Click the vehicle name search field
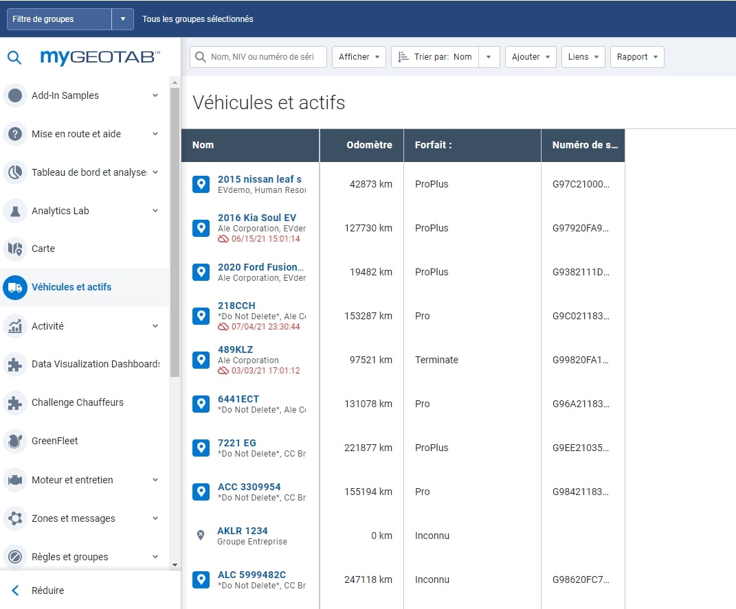Viewport: 736px width, 609px height. point(261,57)
